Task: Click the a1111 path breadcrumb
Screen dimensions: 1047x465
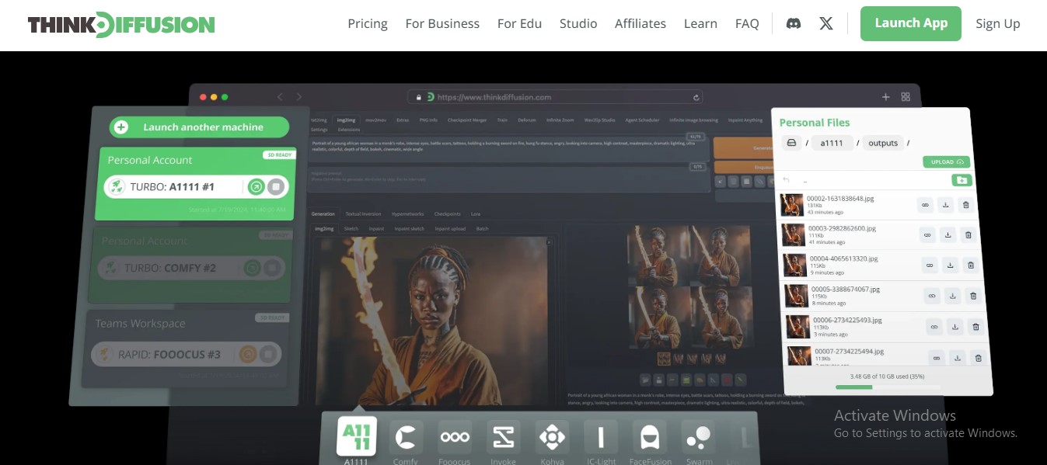Action: tap(832, 143)
